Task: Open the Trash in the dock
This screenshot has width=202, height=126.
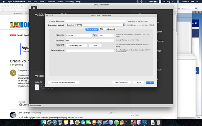Action: (158, 122)
